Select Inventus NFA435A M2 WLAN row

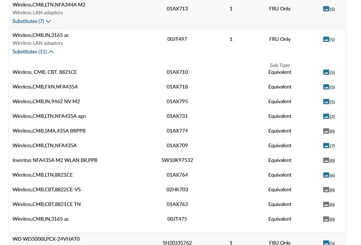178,160
